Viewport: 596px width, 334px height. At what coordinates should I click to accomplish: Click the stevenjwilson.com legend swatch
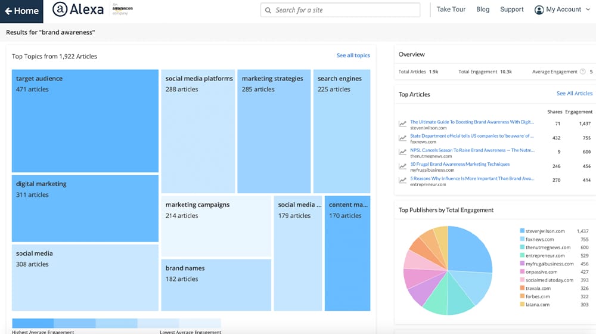522,231
